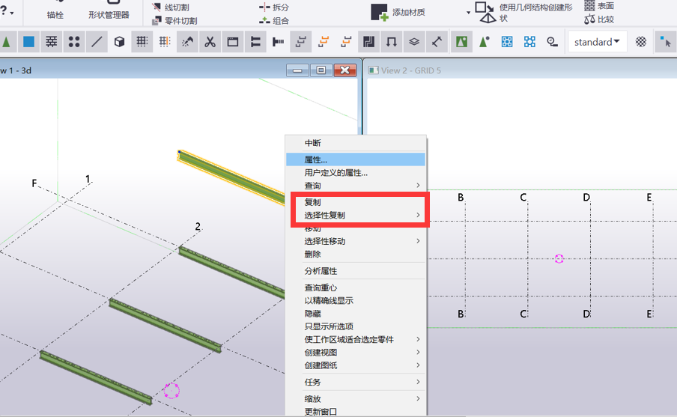Screen dimensions: 677x417
Task: Click the 锚栓 ribbon button
Action: (55, 15)
